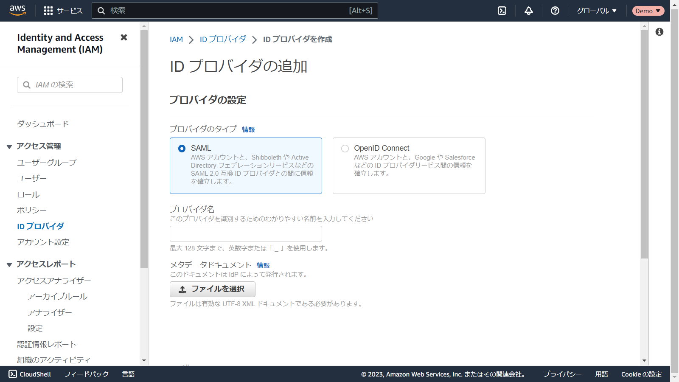Click the AWS logo home icon
The image size is (679, 382).
[x=17, y=11]
